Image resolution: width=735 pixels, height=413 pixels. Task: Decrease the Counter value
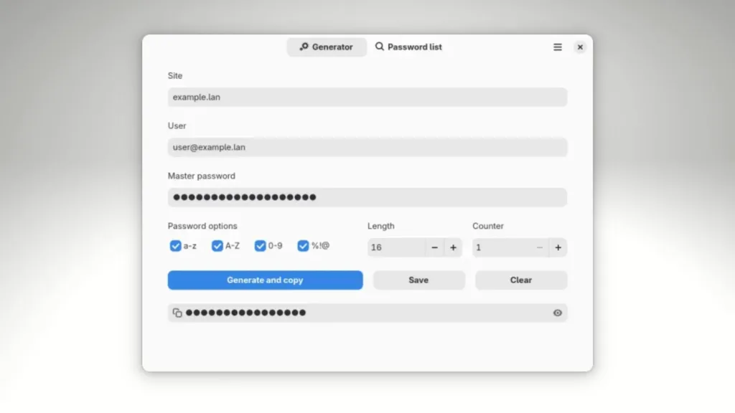point(540,247)
